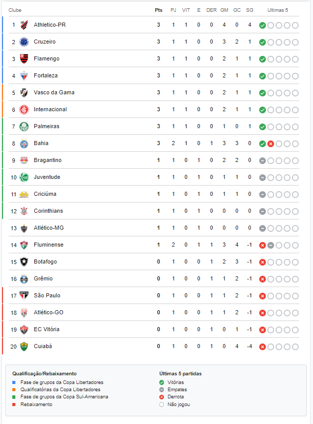Click the Internacional club crest
Viewport: 313px width, 424px height.
pyautogui.click(x=24, y=110)
